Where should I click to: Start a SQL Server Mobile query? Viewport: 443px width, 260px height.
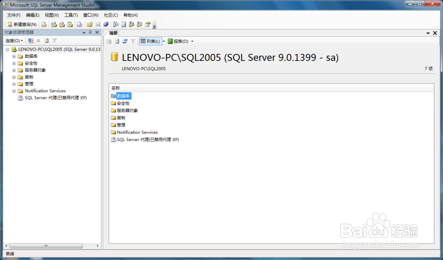(80, 24)
